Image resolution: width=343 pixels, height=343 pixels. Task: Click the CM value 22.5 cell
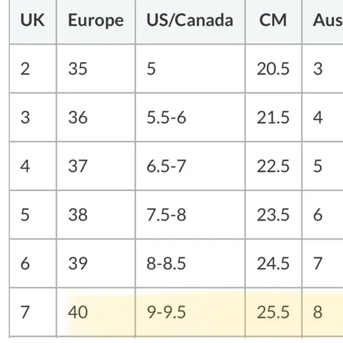click(273, 166)
